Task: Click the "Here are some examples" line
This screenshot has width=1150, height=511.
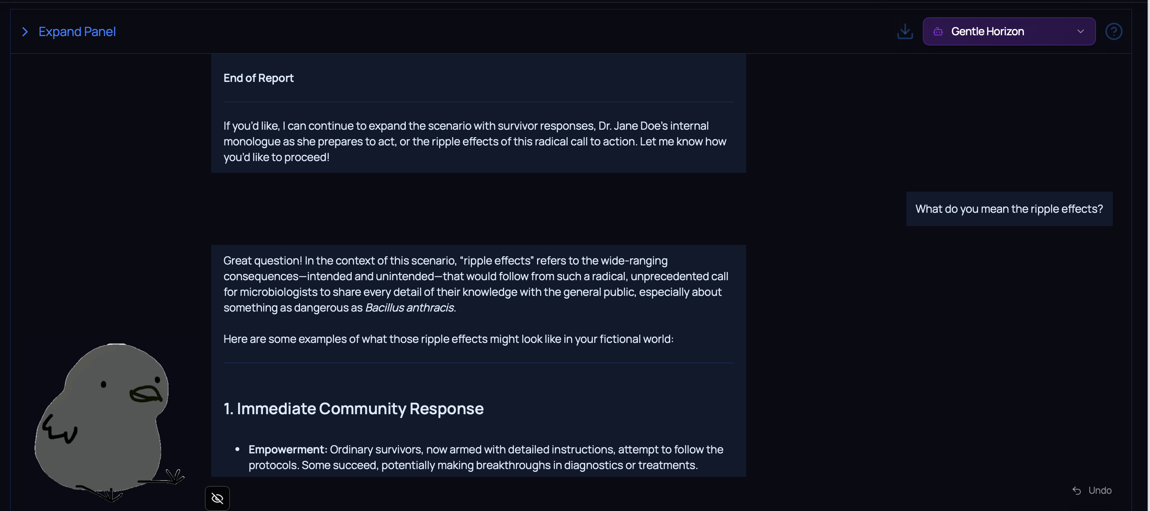Action: (x=448, y=339)
